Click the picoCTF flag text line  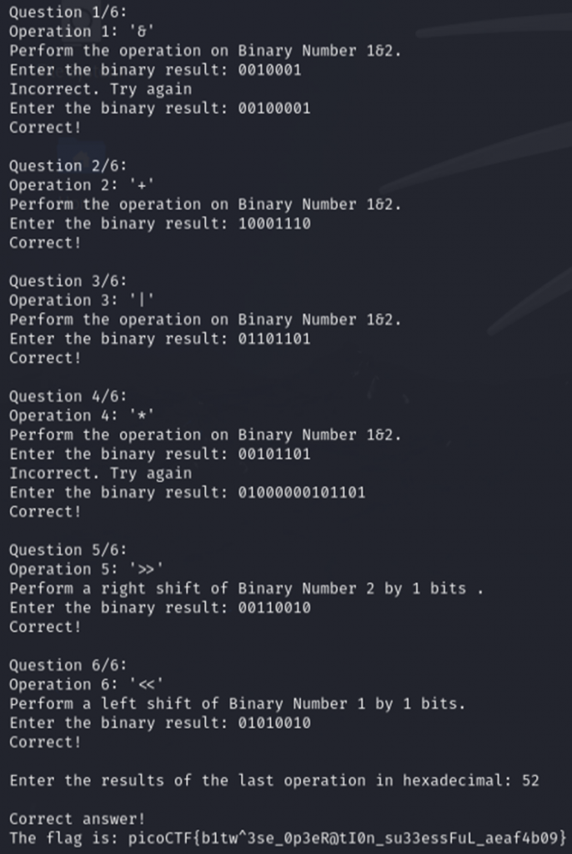point(289,836)
